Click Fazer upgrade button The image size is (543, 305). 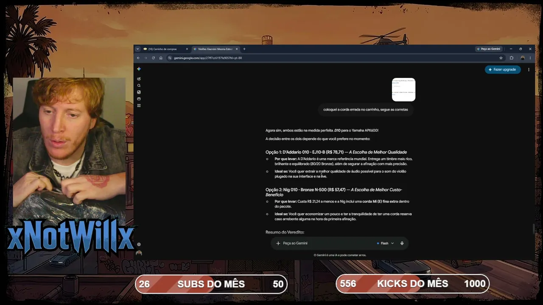503,69
